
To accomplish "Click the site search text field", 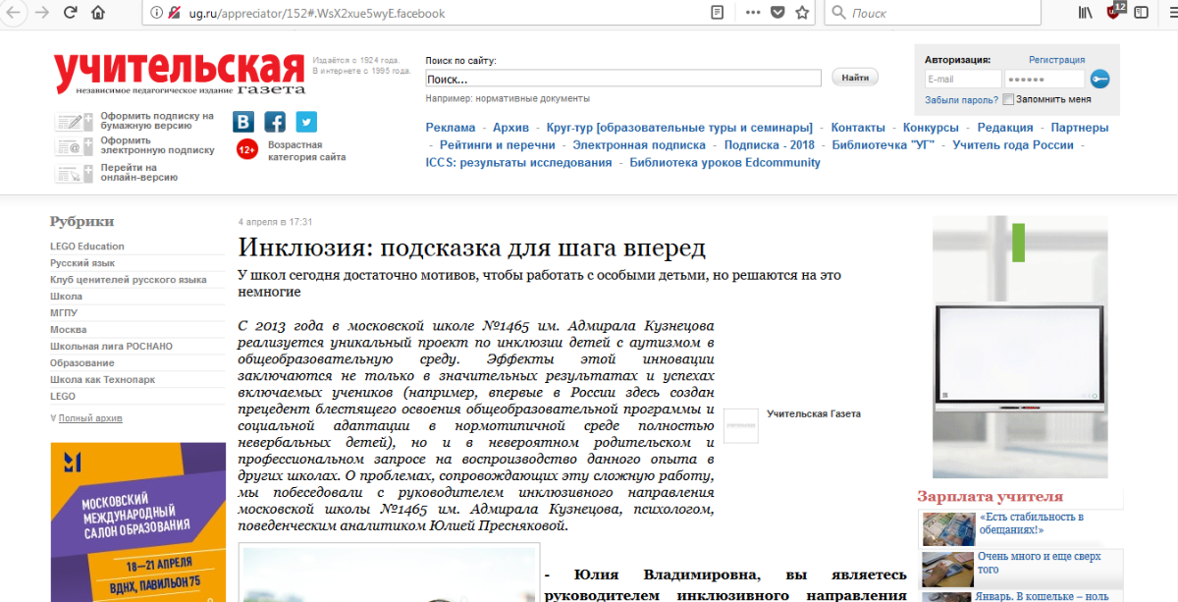I will click(x=622, y=79).
